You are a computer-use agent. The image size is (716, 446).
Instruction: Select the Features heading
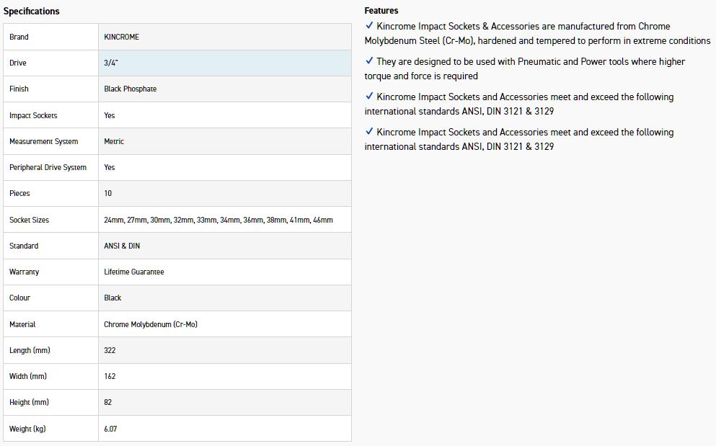[x=381, y=11]
